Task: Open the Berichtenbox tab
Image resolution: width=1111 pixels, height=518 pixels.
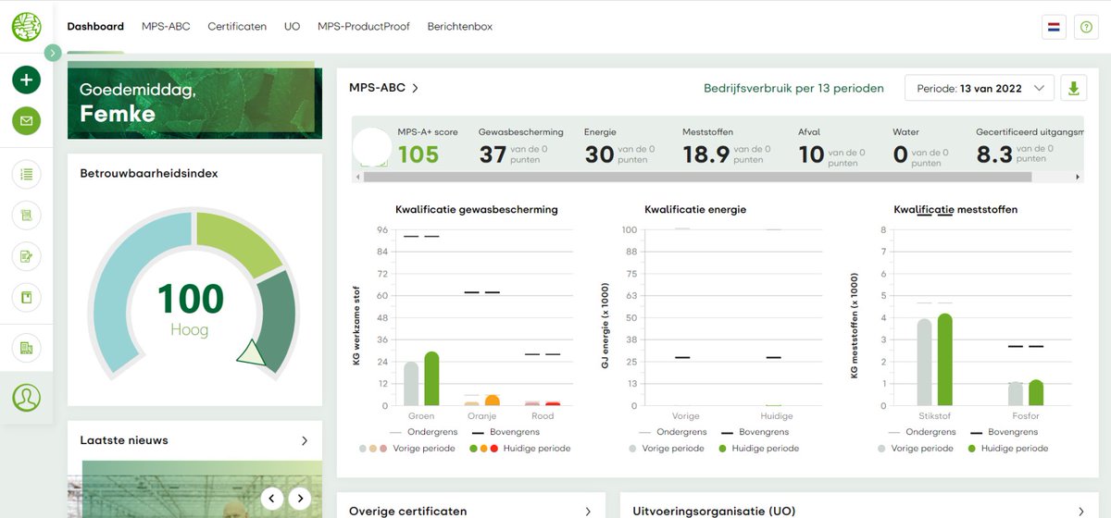Action: [460, 27]
